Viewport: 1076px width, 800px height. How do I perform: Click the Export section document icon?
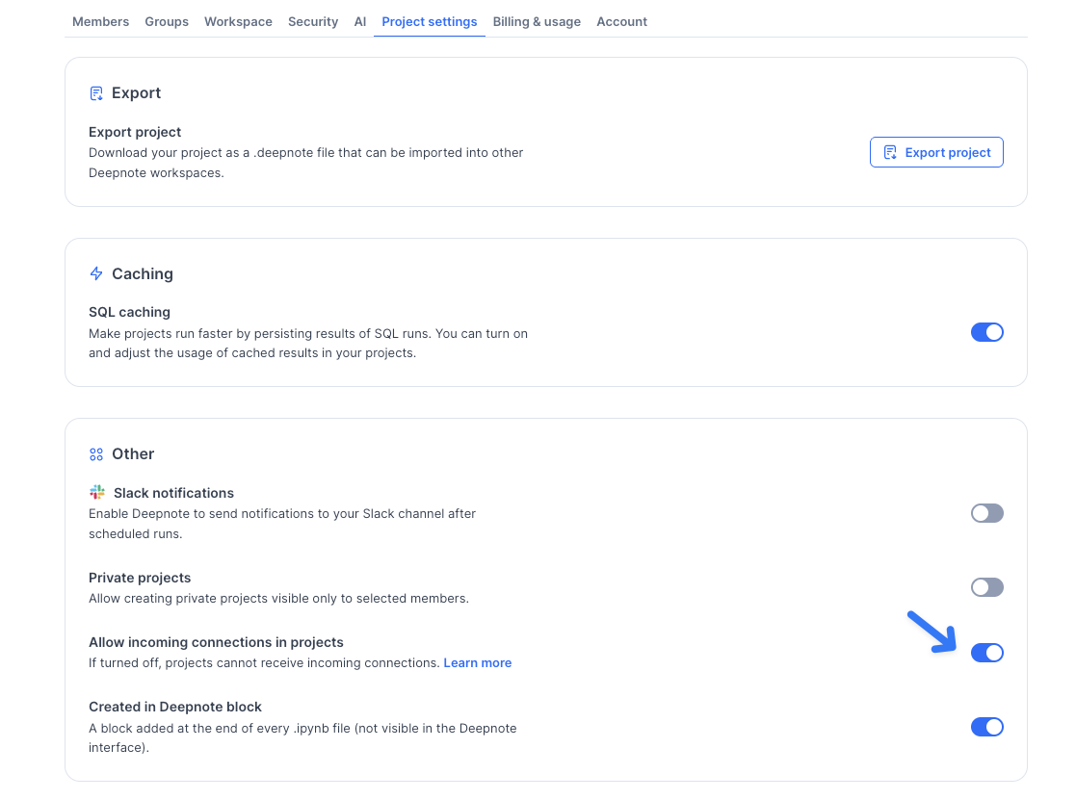96,93
